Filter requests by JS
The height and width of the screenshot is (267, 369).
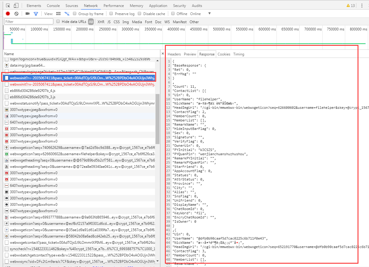point(109,22)
